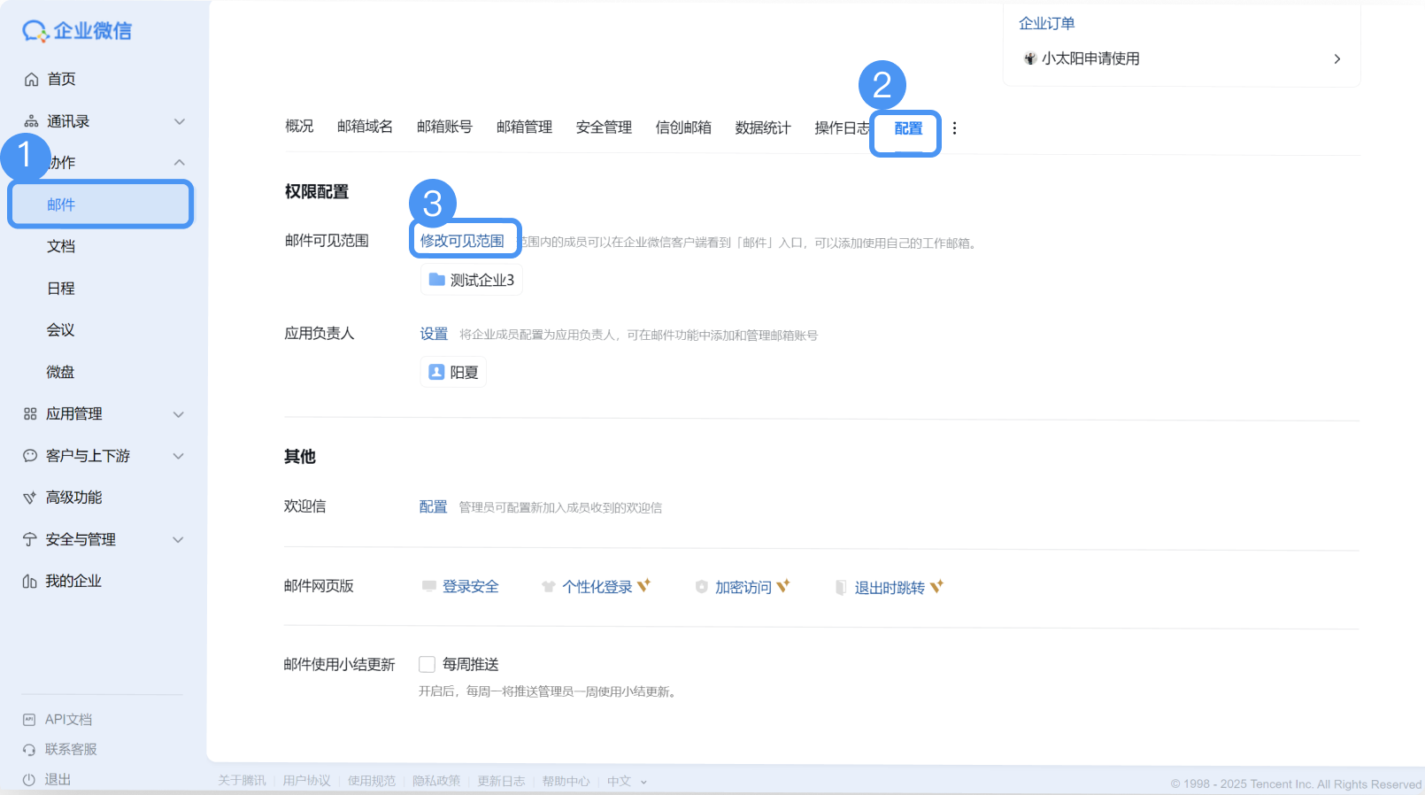The height and width of the screenshot is (795, 1425).
Task: Select 文档 in the sidebar
Action: [61, 246]
